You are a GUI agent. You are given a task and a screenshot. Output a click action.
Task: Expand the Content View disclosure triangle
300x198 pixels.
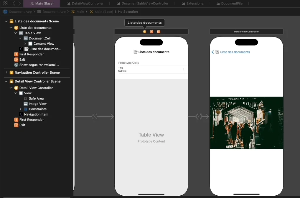pos(25,44)
